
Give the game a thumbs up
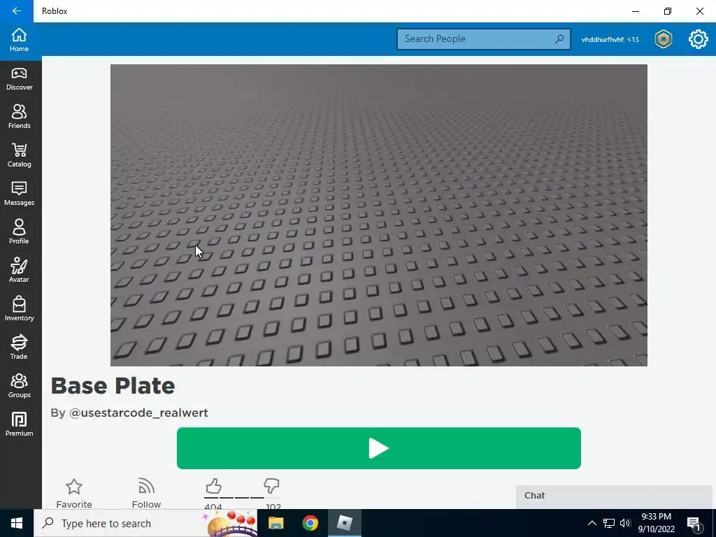(213, 487)
